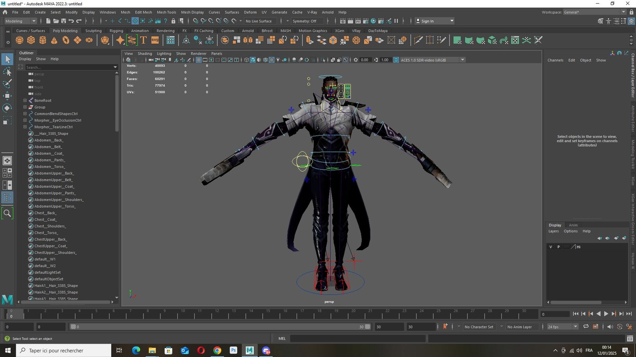The width and height of the screenshot is (636, 357).
Task: Open the Modeling menu set dropdown
Action: [x=20, y=21]
